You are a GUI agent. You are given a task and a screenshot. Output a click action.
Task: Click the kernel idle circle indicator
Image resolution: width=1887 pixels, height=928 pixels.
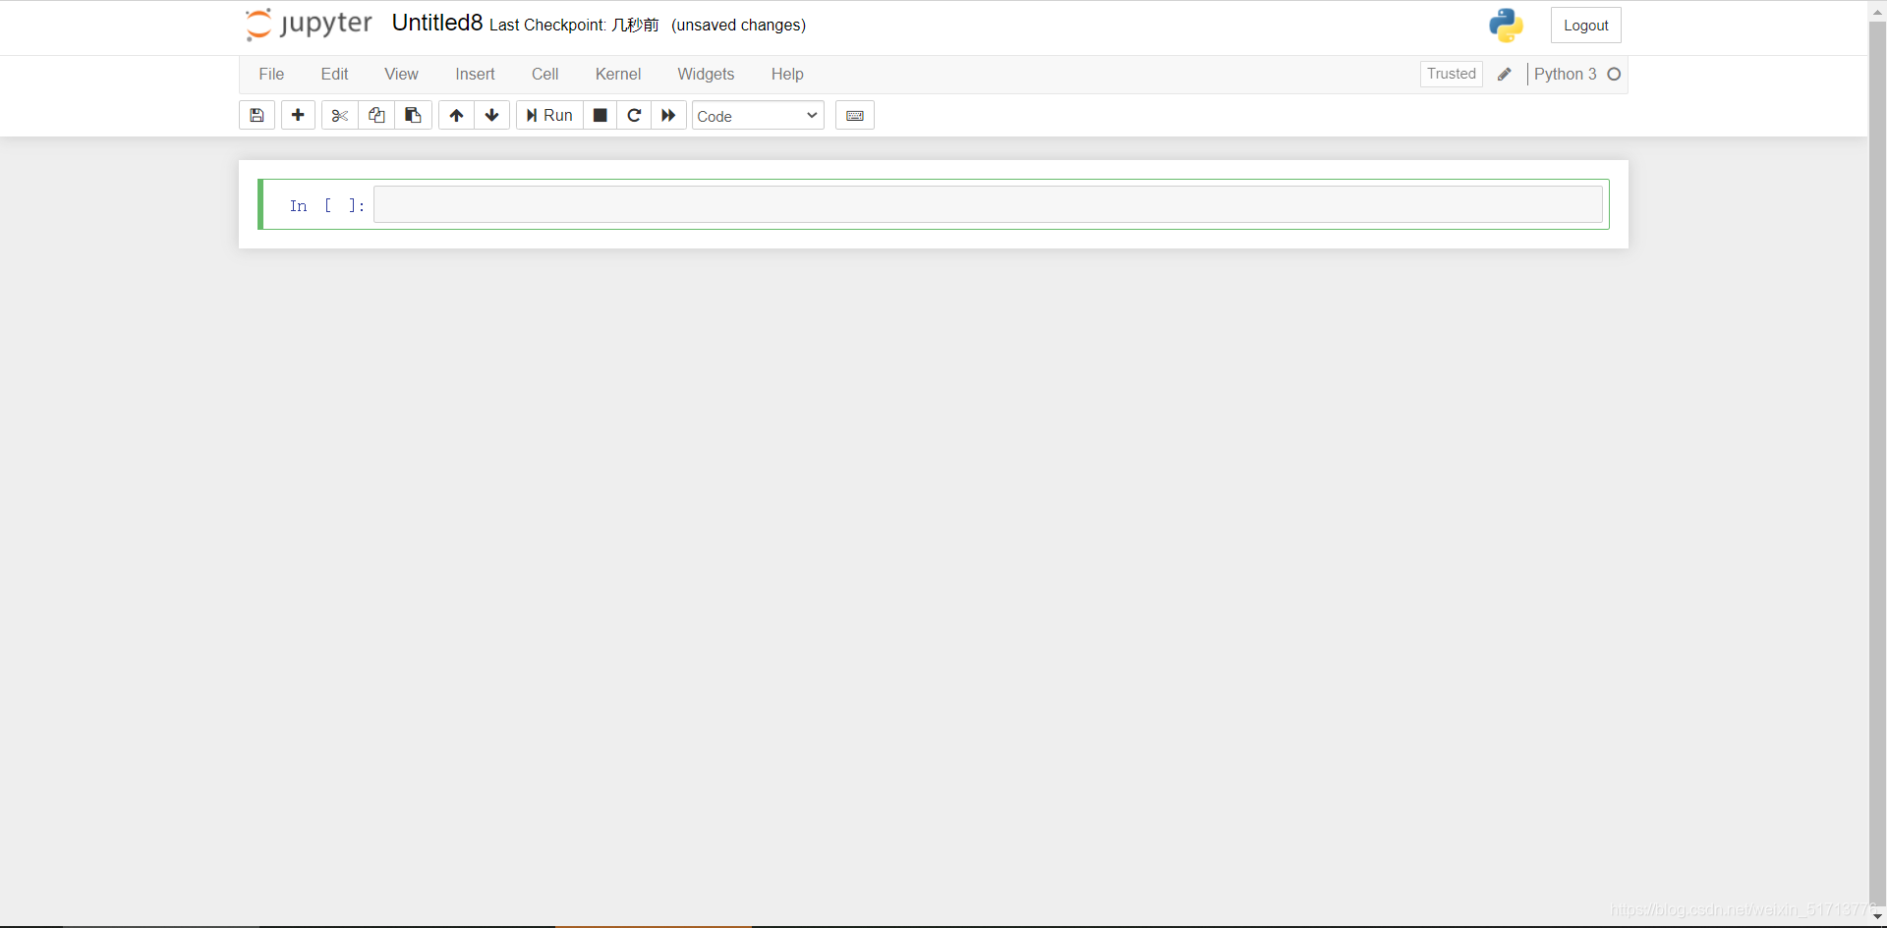[1614, 75]
